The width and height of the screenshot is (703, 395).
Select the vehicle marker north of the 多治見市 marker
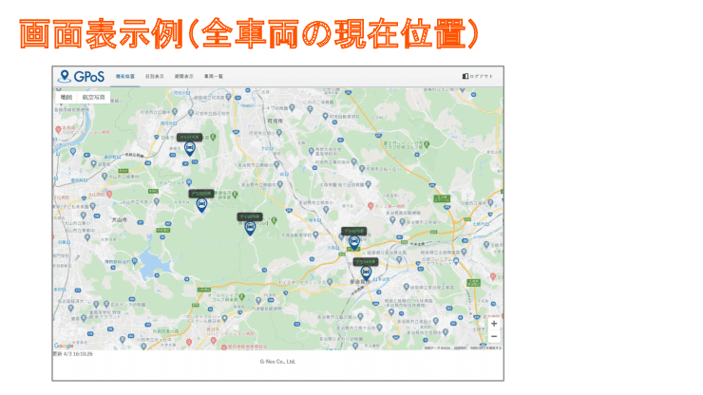coord(354,242)
